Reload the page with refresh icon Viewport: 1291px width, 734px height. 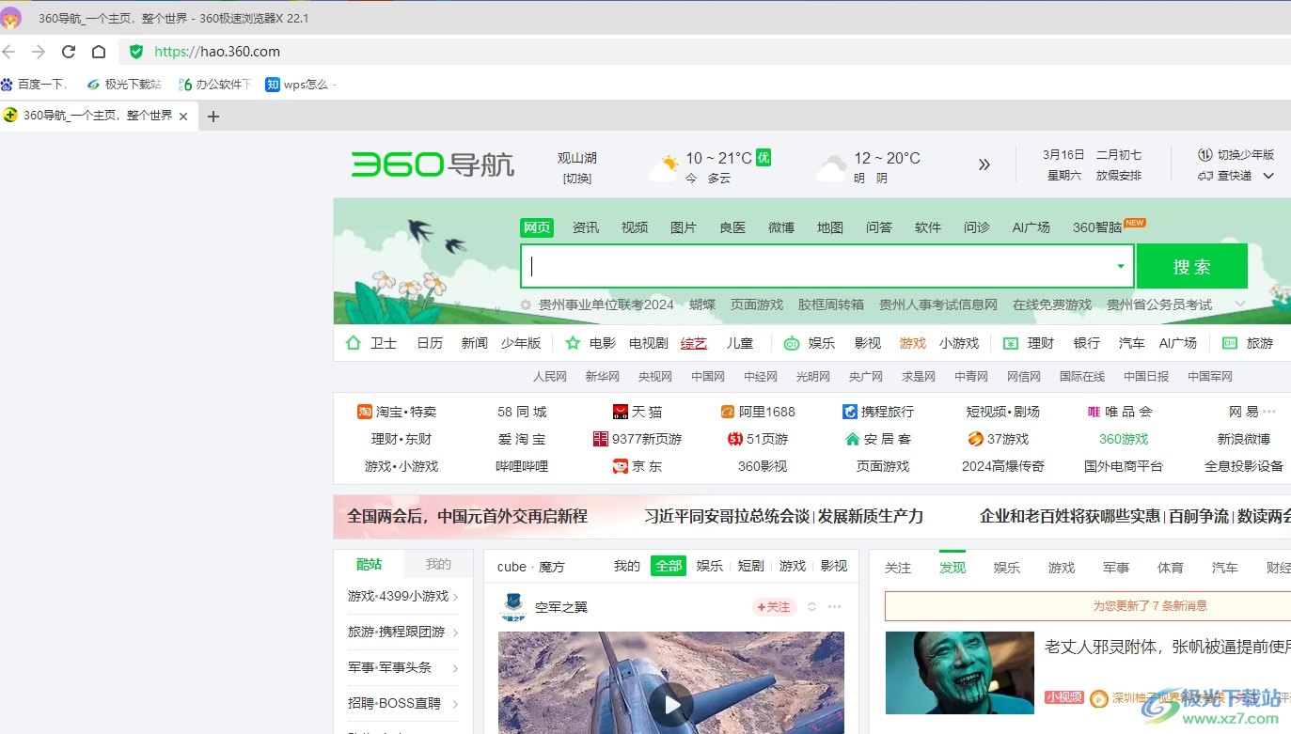pyautogui.click(x=69, y=52)
